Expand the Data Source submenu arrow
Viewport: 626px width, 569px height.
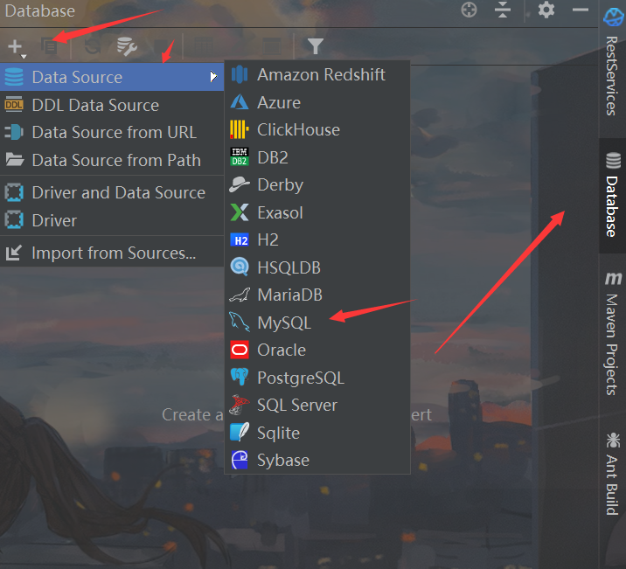pos(213,77)
